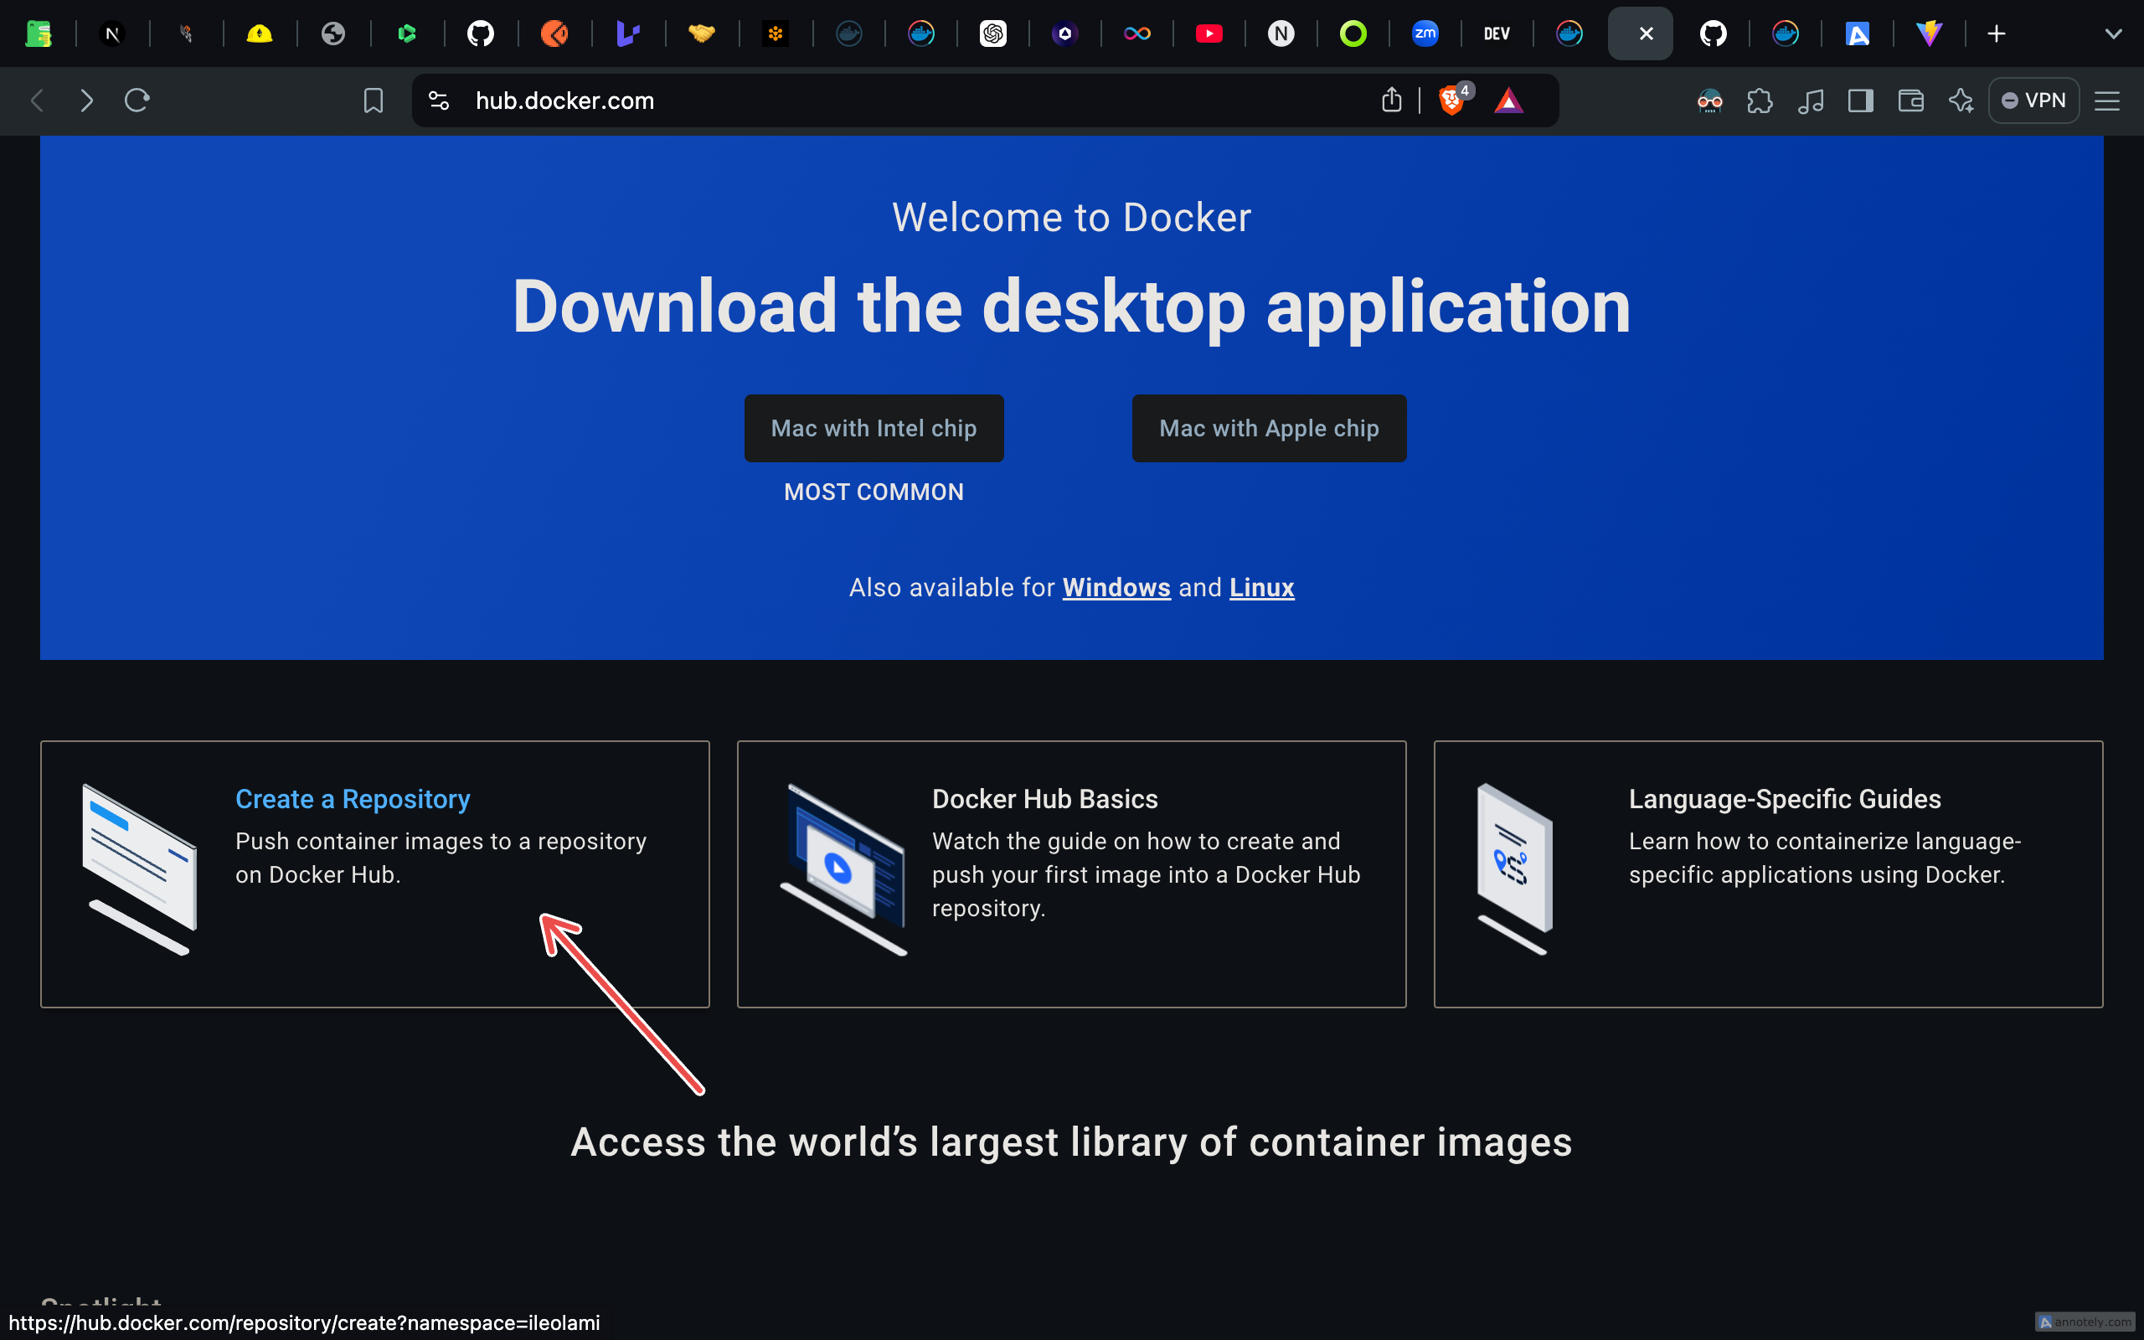Bookmark this page
Image resolution: width=2144 pixels, height=1340 pixels.
click(x=373, y=100)
